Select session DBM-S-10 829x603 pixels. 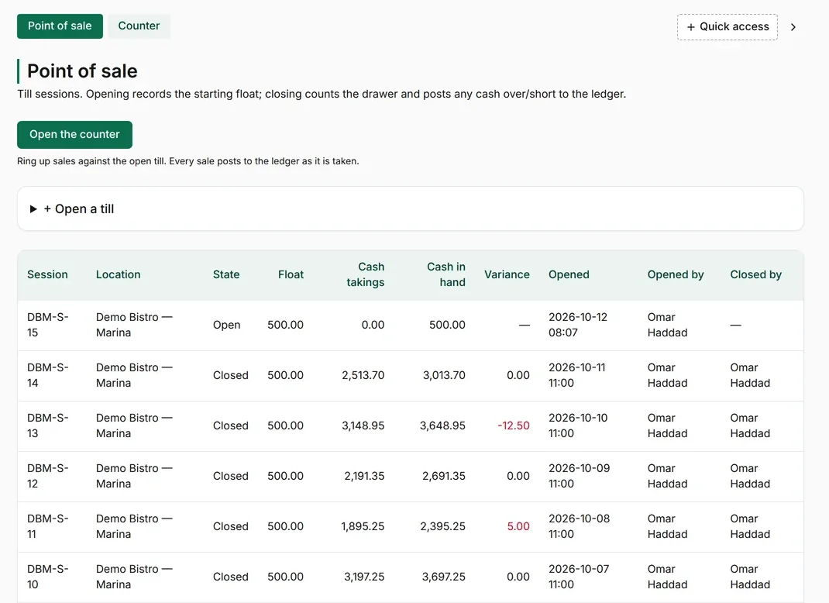(47, 577)
